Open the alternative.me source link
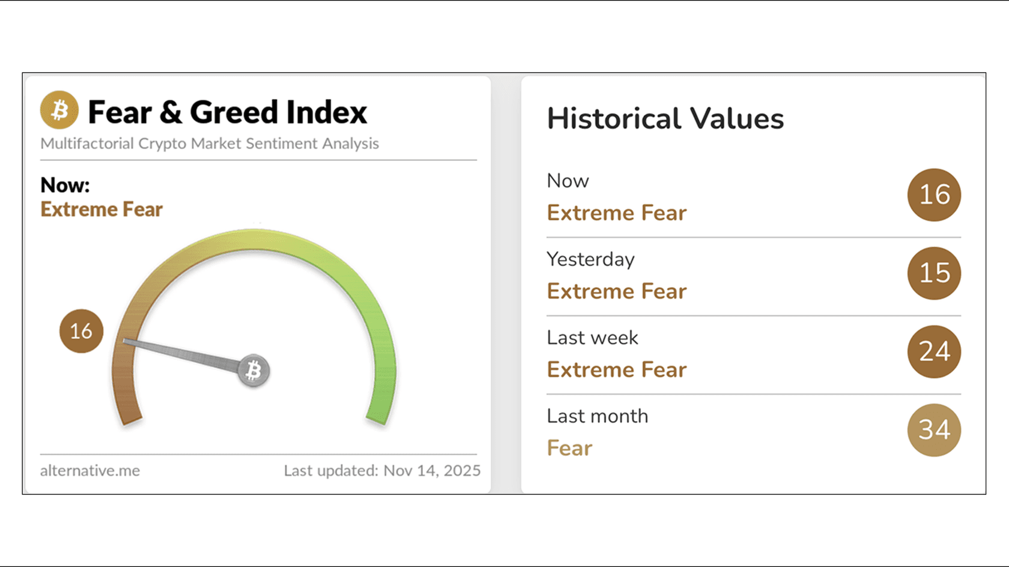 click(90, 470)
